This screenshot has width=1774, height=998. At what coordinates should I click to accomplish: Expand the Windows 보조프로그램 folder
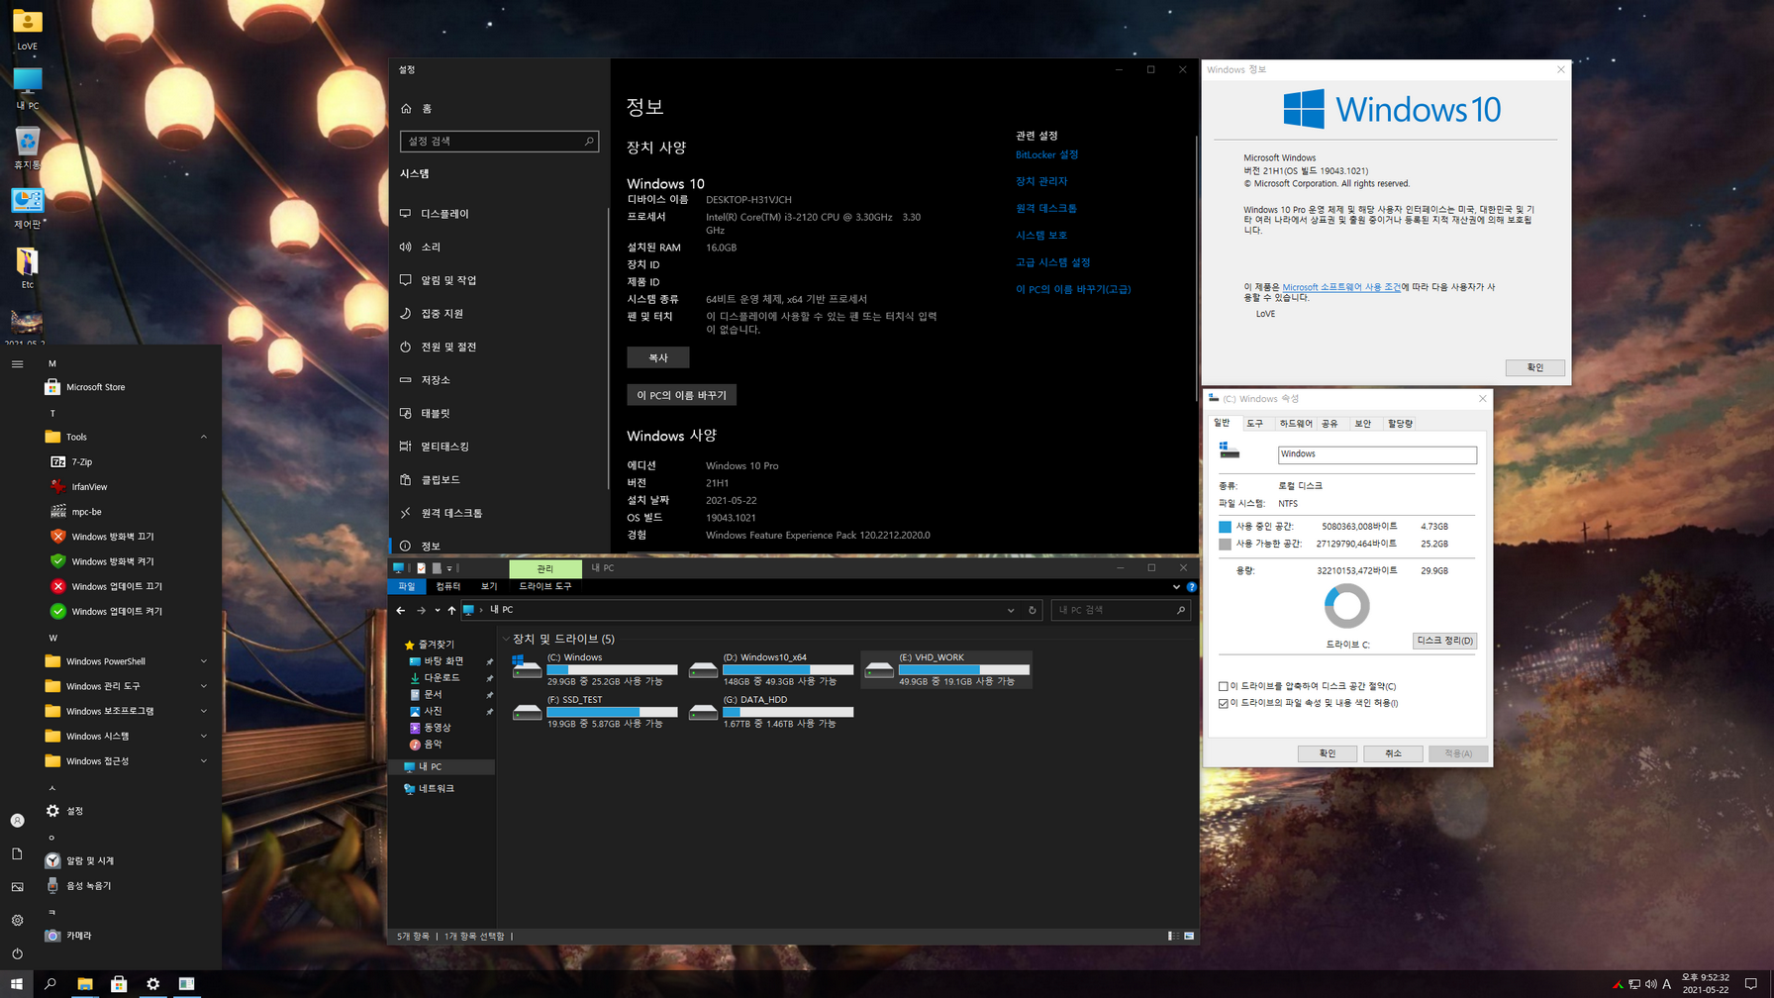point(204,711)
